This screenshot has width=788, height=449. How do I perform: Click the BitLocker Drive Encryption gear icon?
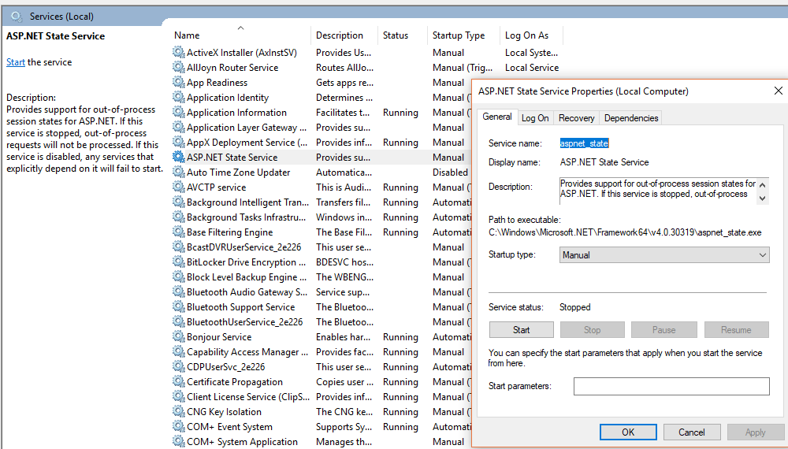(178, 262)
